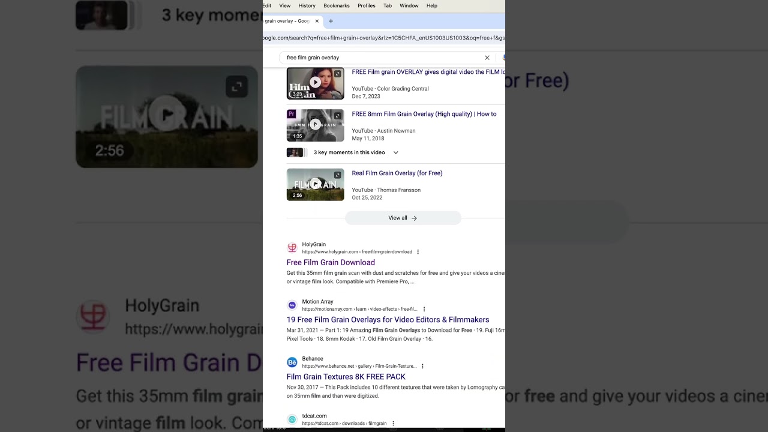Open options menu for HolyGrain result

tap(418, 252)
